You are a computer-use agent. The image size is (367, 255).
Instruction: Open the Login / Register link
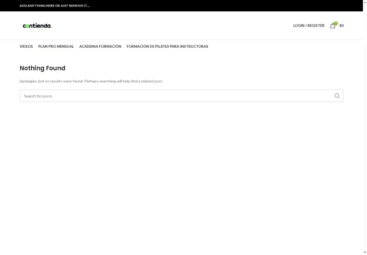pyautogui.click(x=309, y=25)
